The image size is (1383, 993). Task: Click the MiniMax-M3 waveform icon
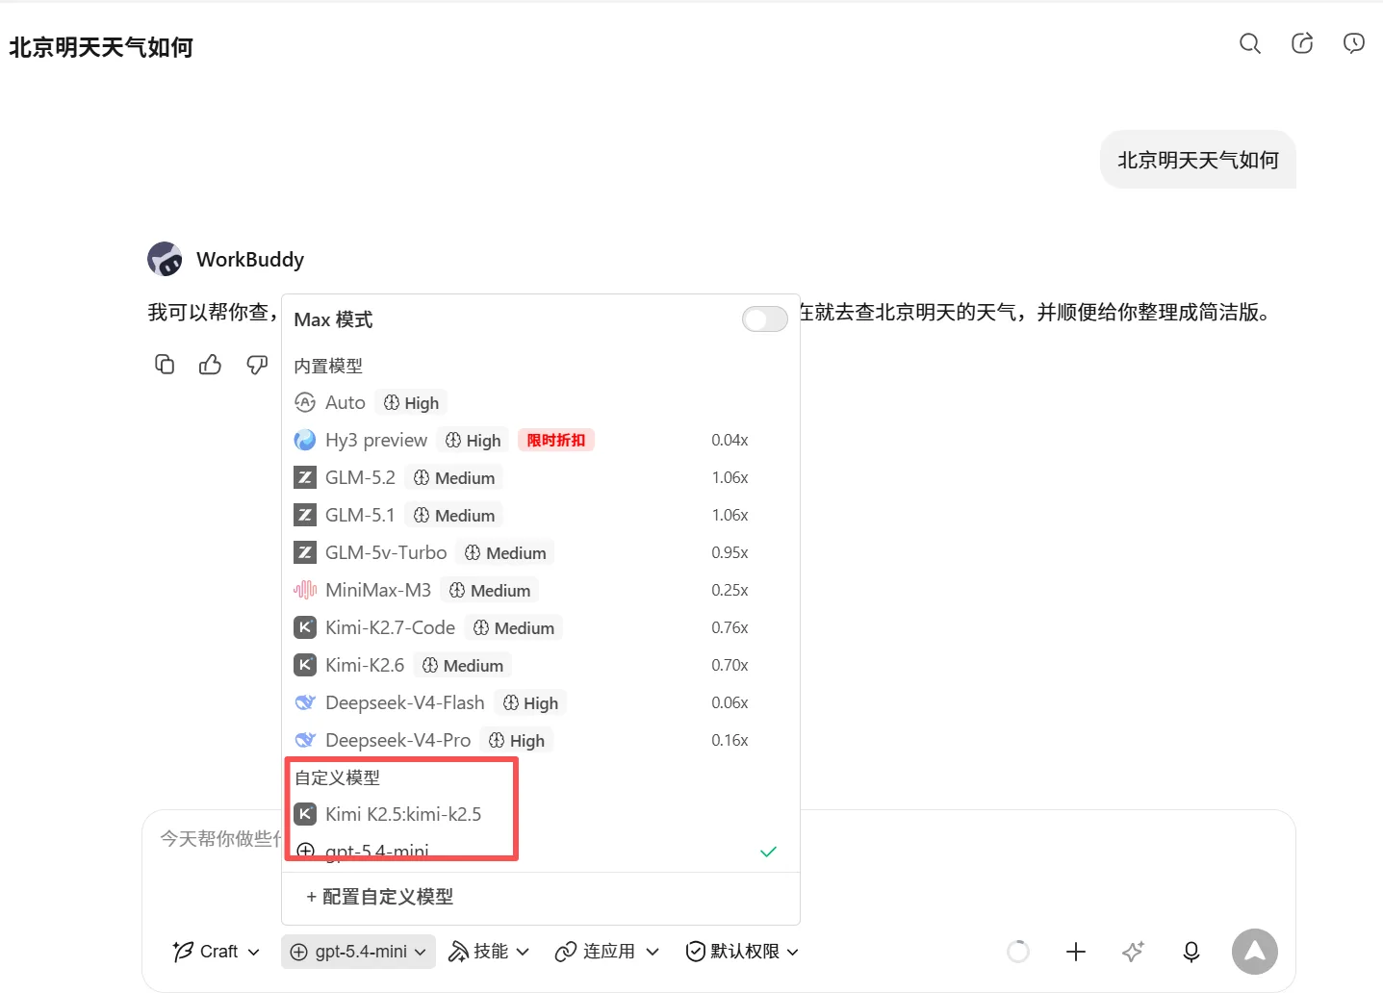tap(305, 590)
